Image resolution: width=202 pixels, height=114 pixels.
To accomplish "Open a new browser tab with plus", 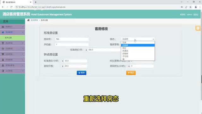I will [36, 2].
